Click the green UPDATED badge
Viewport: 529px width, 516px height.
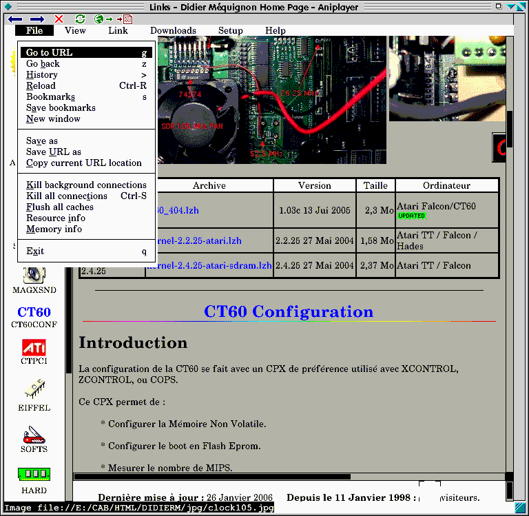pyautogui.click(x=412, y=216)
